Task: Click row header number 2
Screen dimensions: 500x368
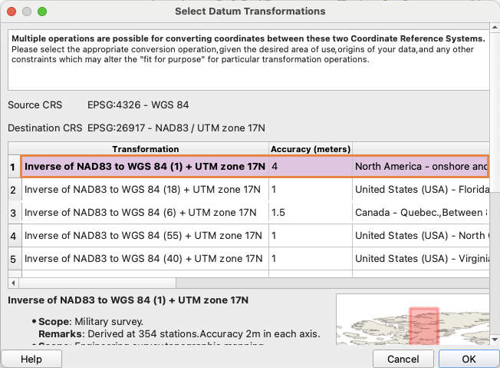Action: click(x=13, y=189)
